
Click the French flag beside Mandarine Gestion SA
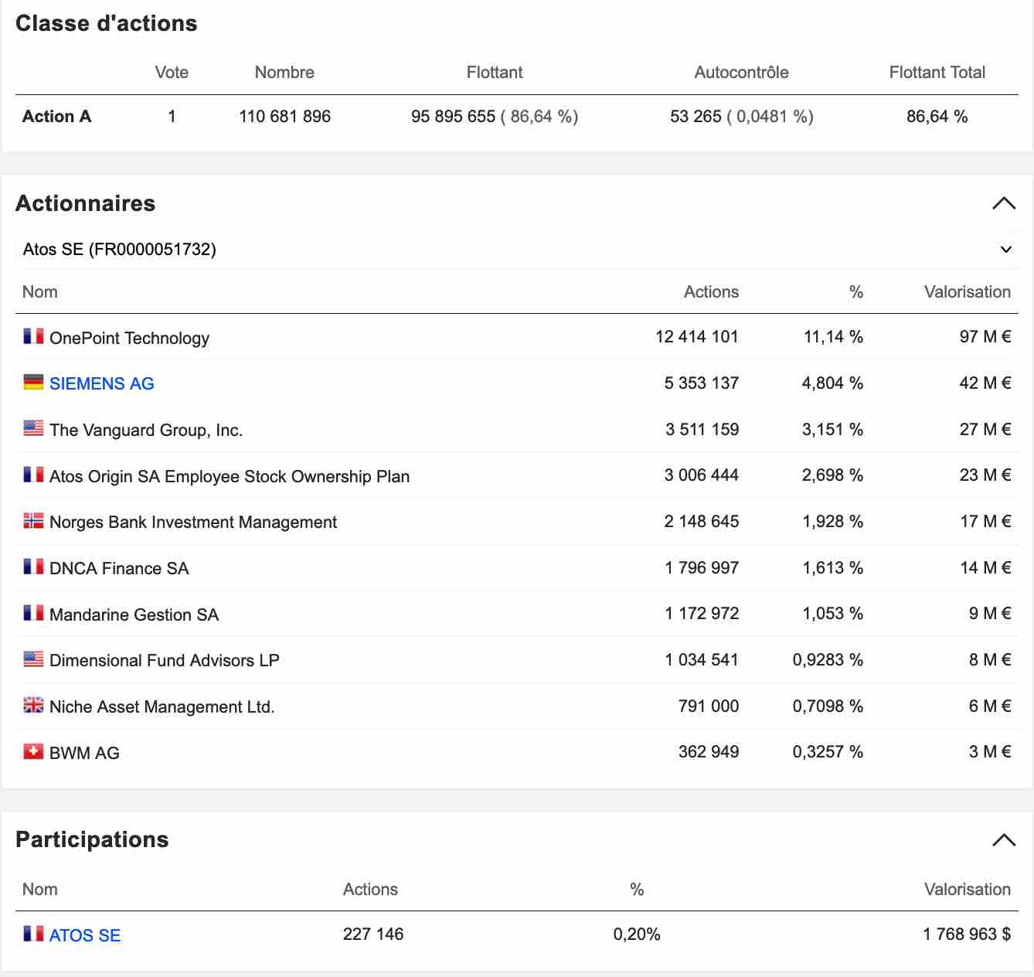(x=33, y=613)
